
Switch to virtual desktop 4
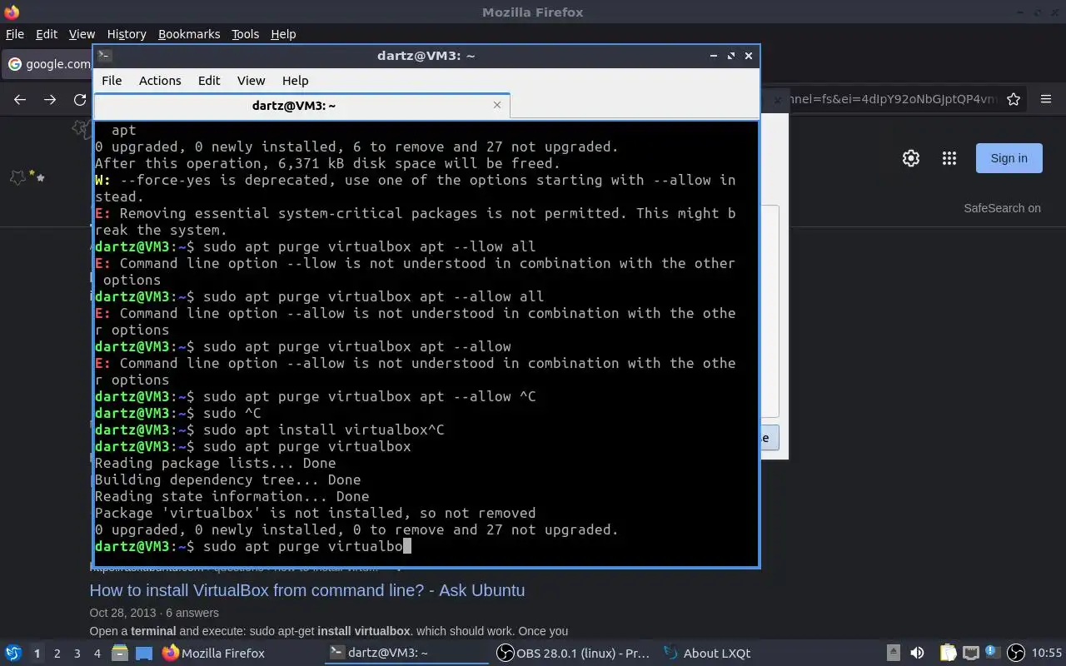(x=97, y=654)
